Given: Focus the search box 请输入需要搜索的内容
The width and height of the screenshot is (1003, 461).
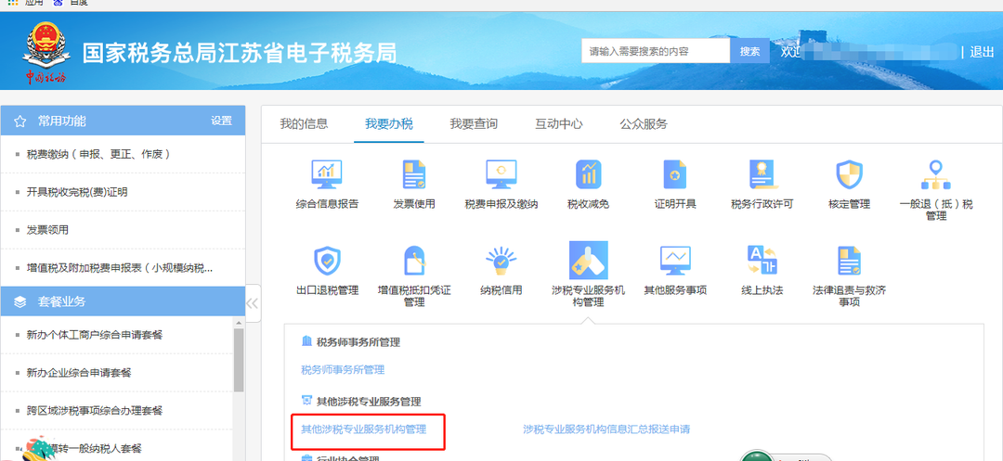Looking at the screenshot, I should click(656, 51).
